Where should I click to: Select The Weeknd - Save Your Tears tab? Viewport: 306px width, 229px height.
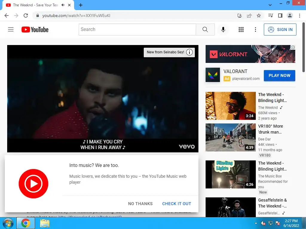(x=35, y=5)
